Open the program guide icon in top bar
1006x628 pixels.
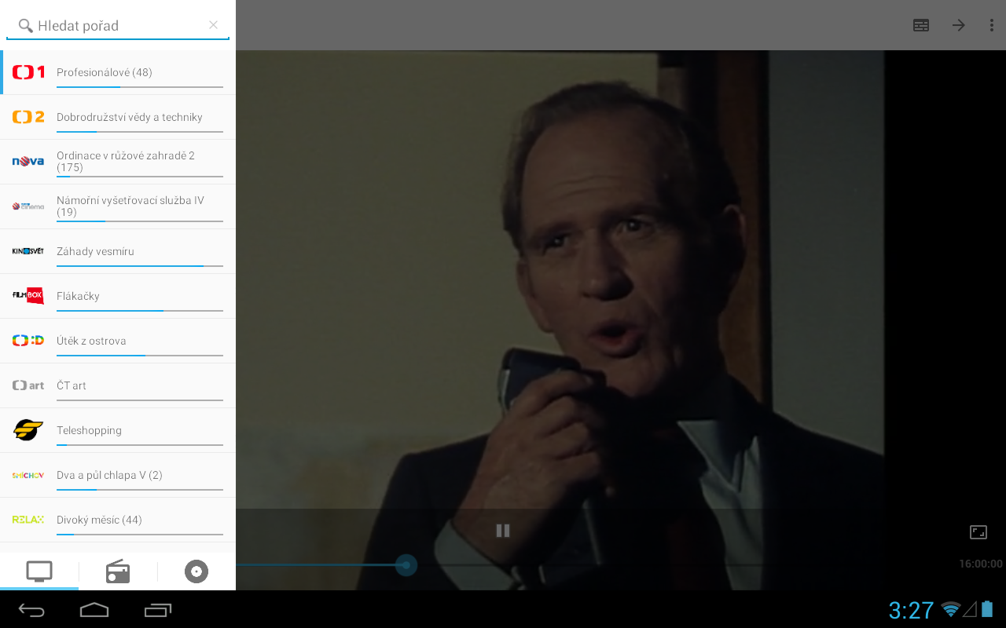(921, 25)
